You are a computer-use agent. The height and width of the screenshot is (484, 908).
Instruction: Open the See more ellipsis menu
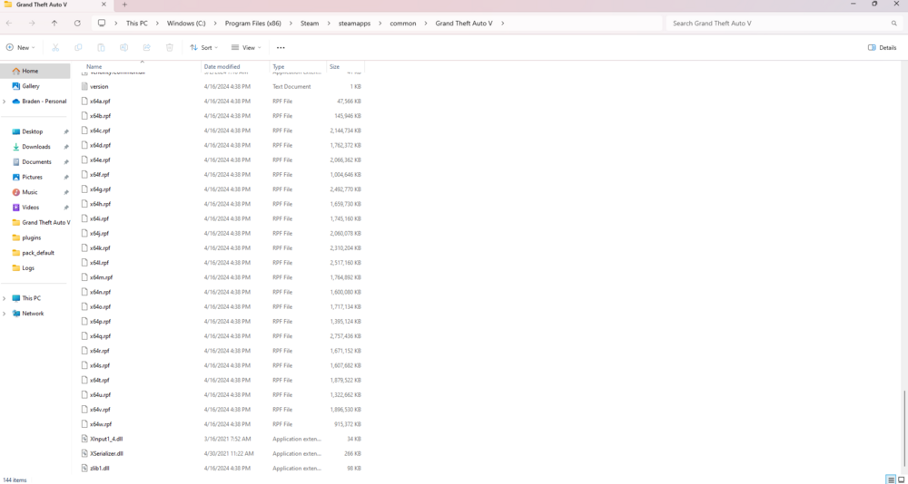281,47
